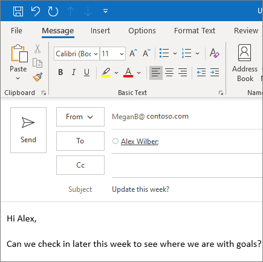Increase font size with Grow Font

click(133, 53)
